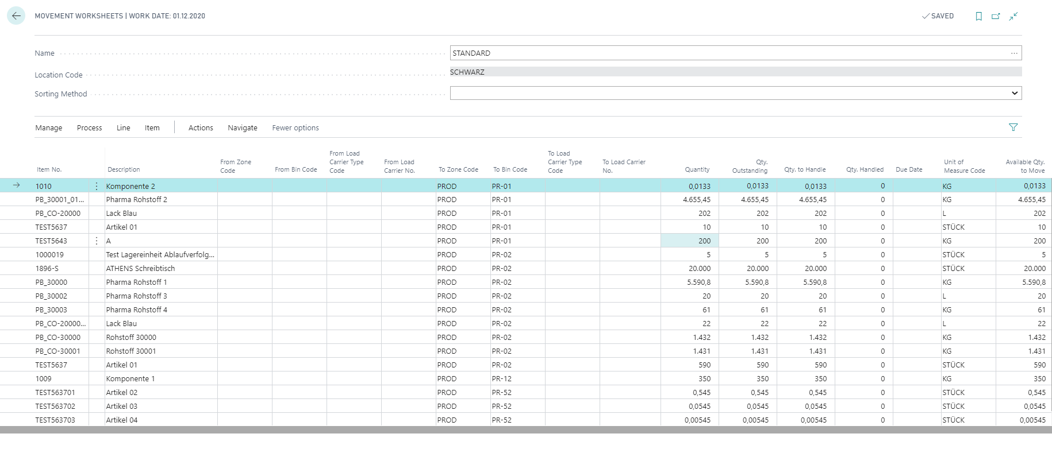Open the Item menu

(x=152, y=128)
